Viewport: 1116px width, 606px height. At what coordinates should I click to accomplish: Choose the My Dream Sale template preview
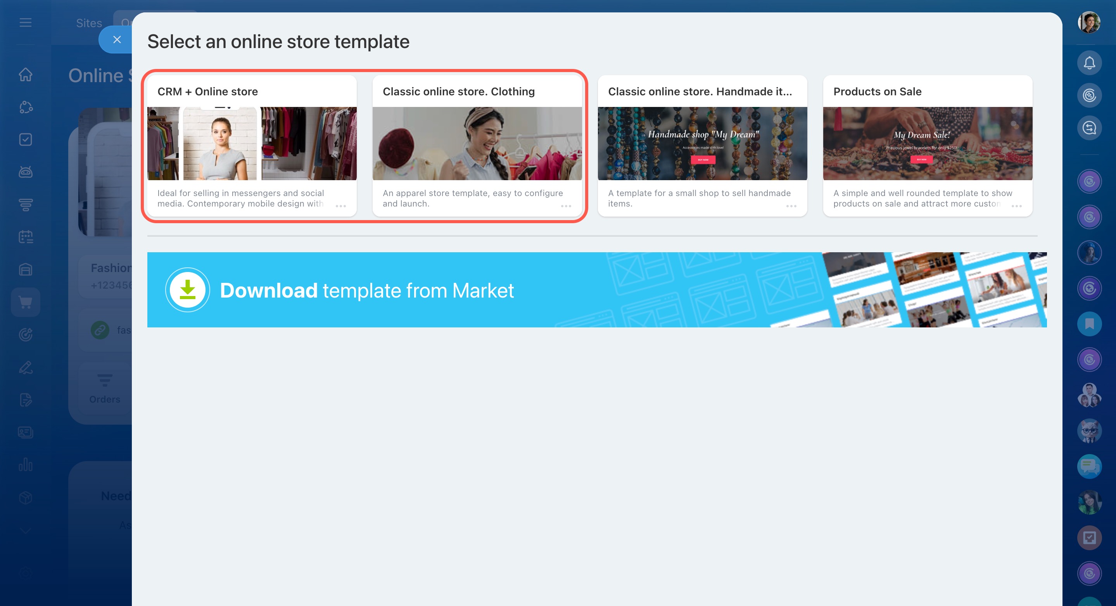click(928, 144)
